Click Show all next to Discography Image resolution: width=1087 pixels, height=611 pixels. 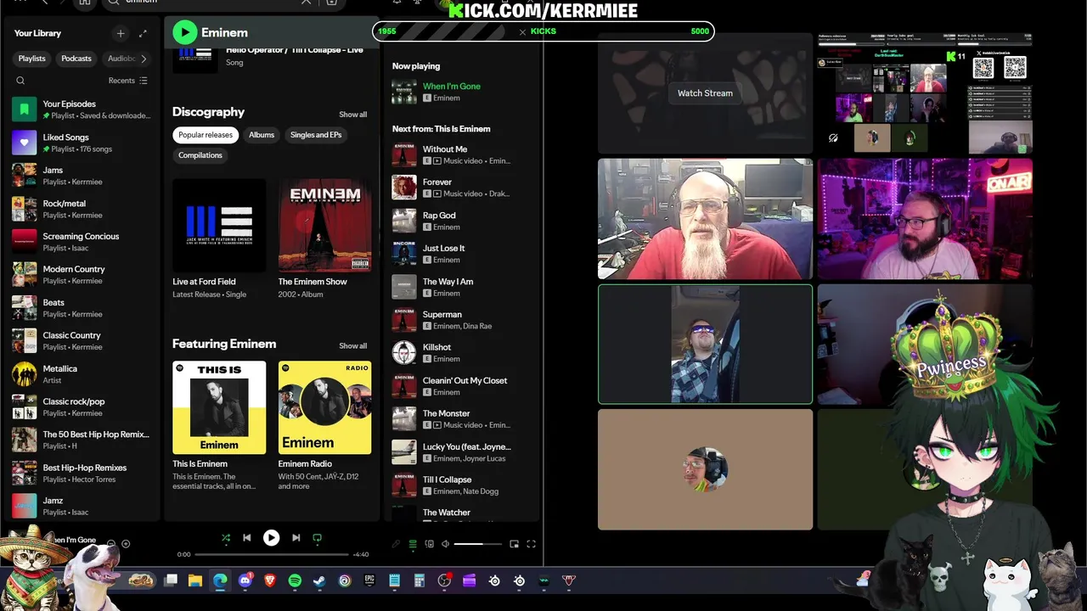click(353, 115)
